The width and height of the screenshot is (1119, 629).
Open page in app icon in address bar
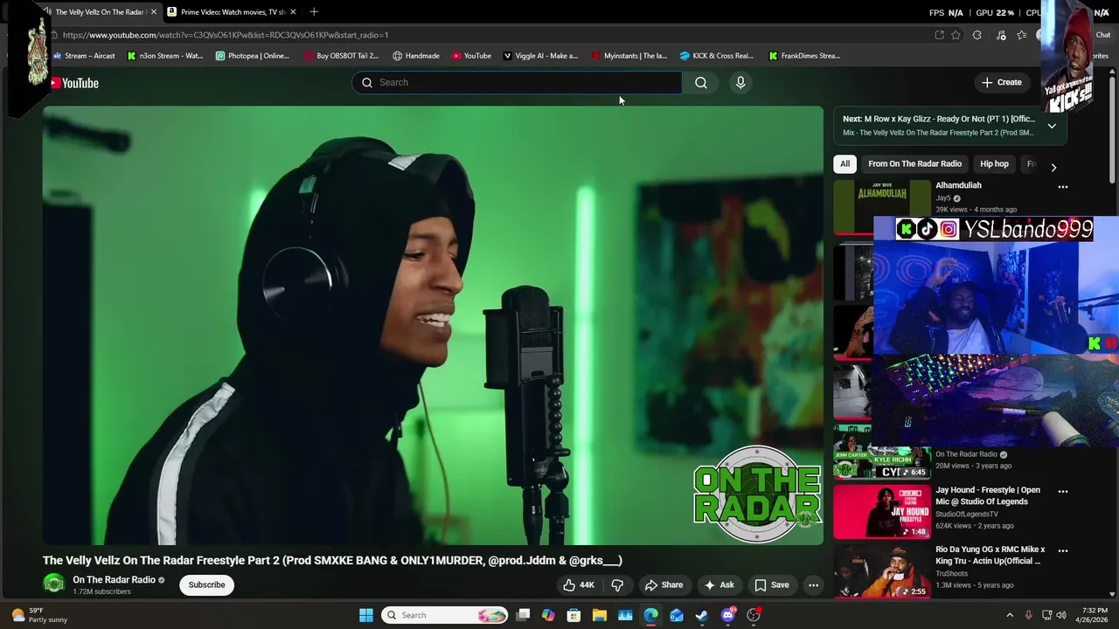coord(939,35)
